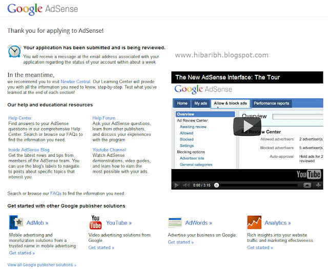Viewport: 328px width, 269px height.
Task: Click the AdMob phone icon
Action: pyautogui.click(x=16, y=222)
